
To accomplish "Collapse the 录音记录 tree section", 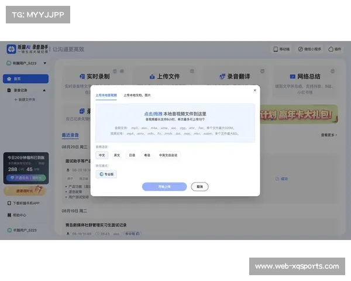I will coord(44,91).
